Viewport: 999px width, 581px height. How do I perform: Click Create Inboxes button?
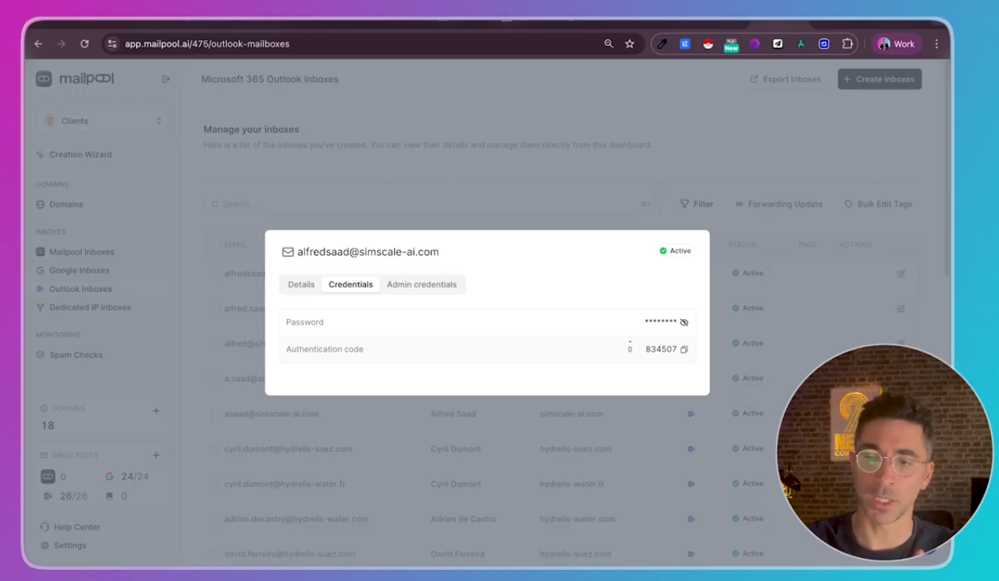(x=879, y=79)
